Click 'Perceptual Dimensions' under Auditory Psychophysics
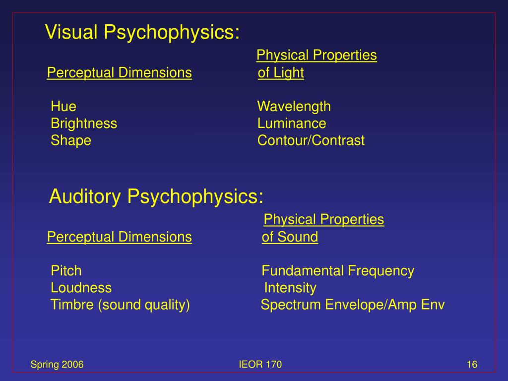Viewport: 508px width, 381px height. [x=119, y=237]
